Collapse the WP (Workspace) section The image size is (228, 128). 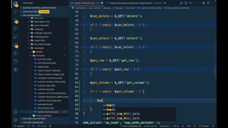[32, 15]
